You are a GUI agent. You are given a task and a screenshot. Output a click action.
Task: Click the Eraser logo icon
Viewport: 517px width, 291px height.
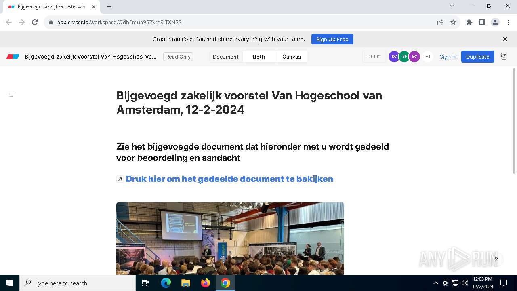pos(13,57)
